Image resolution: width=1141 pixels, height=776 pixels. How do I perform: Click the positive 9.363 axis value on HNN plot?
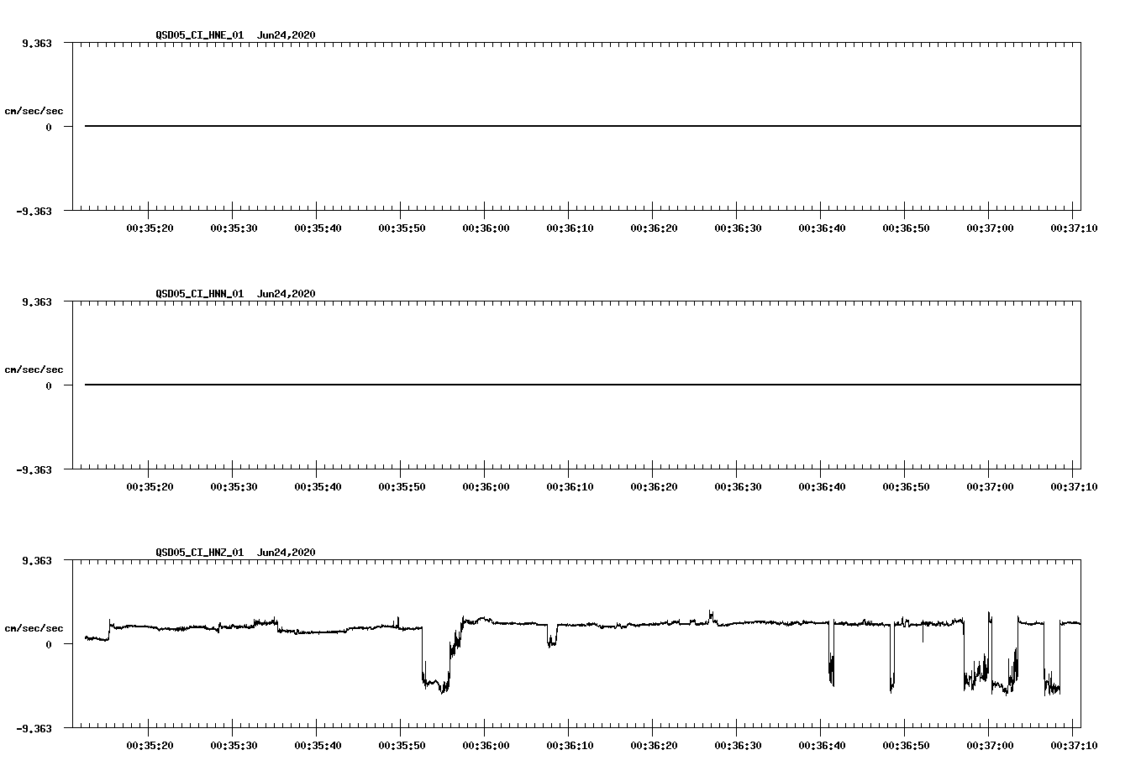pos(37,301)
